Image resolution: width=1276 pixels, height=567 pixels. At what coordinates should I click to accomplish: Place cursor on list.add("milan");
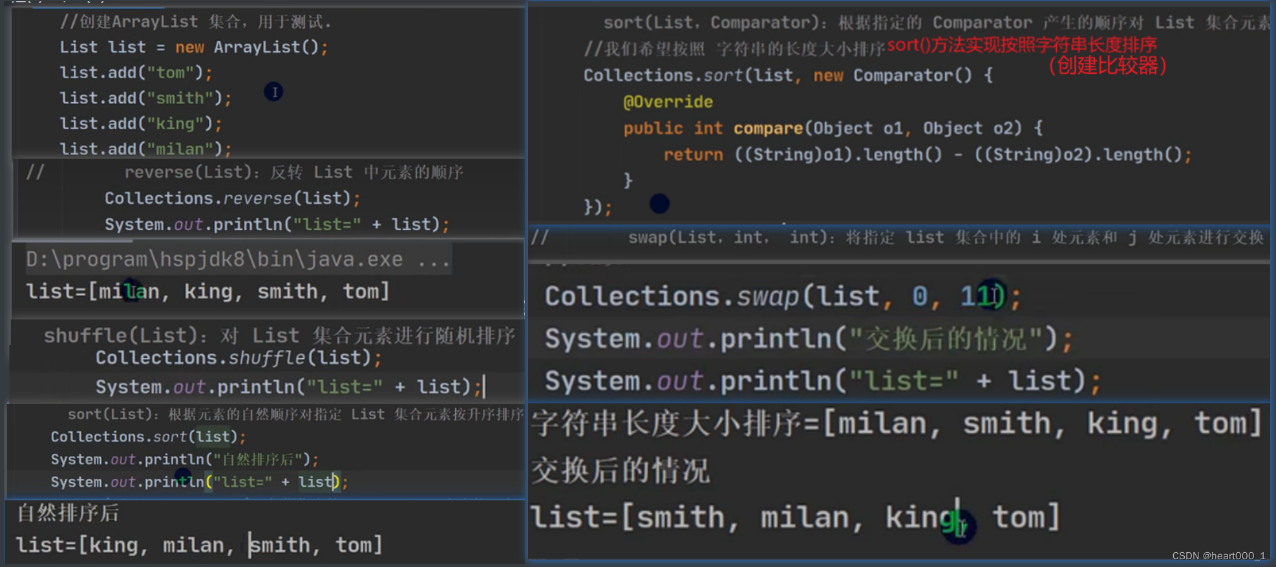point(145,149)
